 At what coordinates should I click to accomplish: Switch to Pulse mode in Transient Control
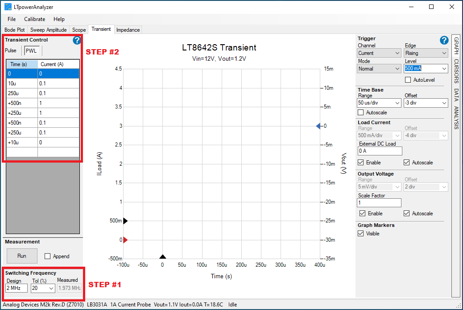(11, 50)
